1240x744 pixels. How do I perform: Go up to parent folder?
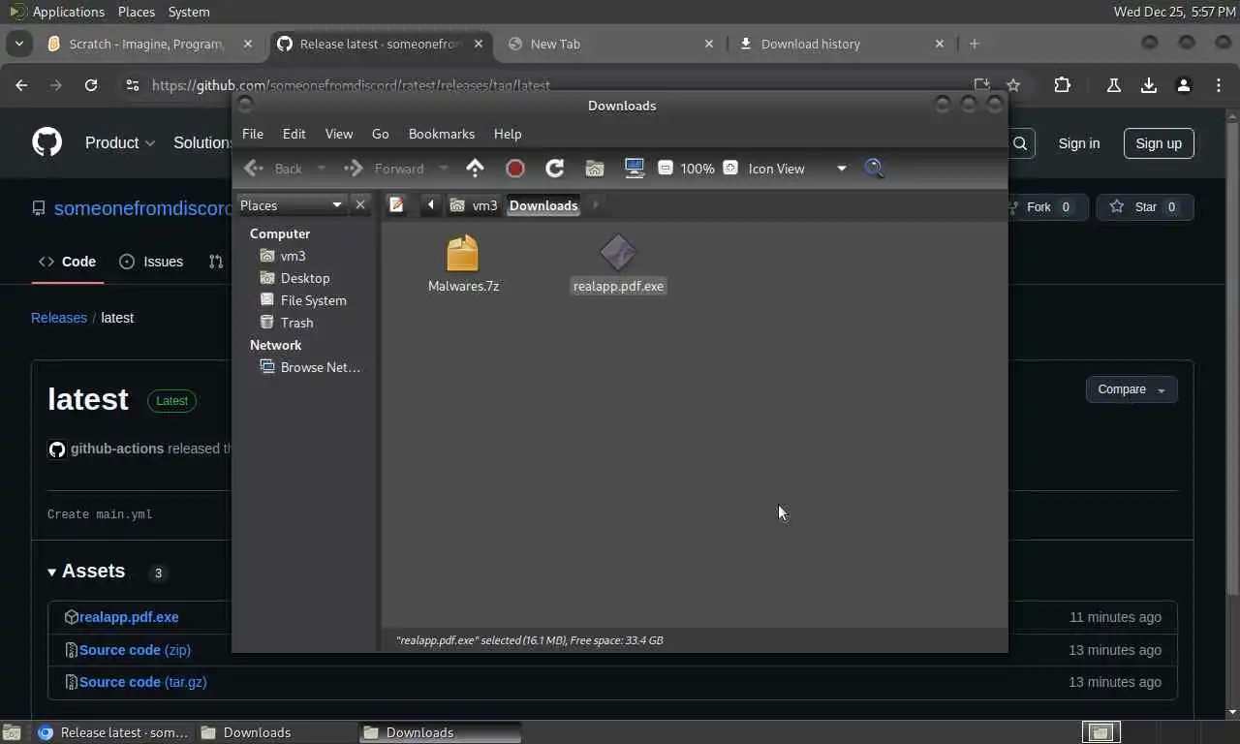click(x=475, y=169)
